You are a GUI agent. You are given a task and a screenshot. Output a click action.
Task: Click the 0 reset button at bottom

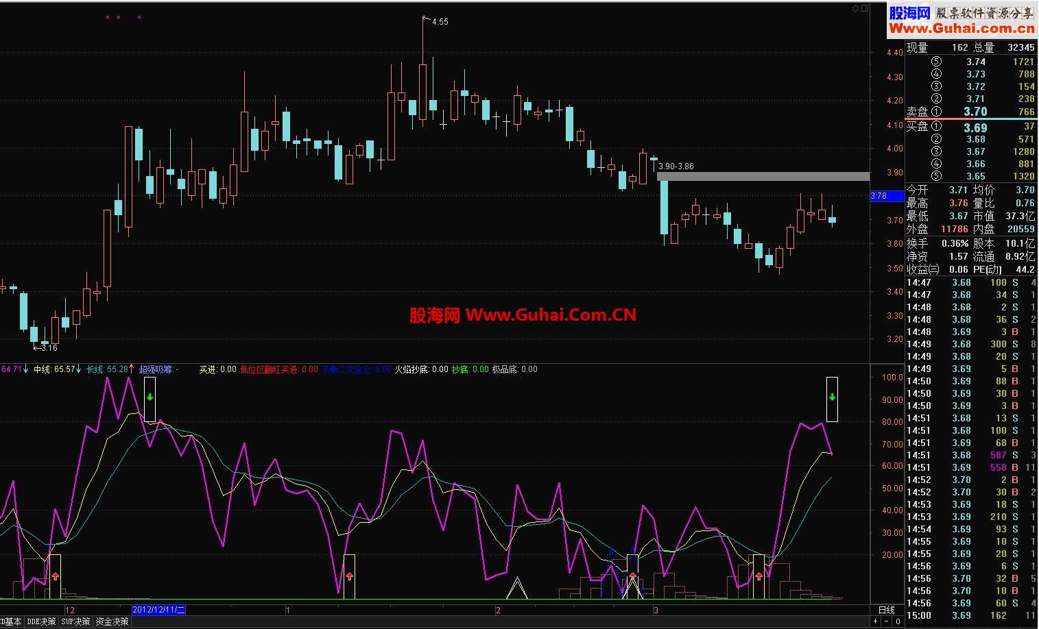click(898, 621)
